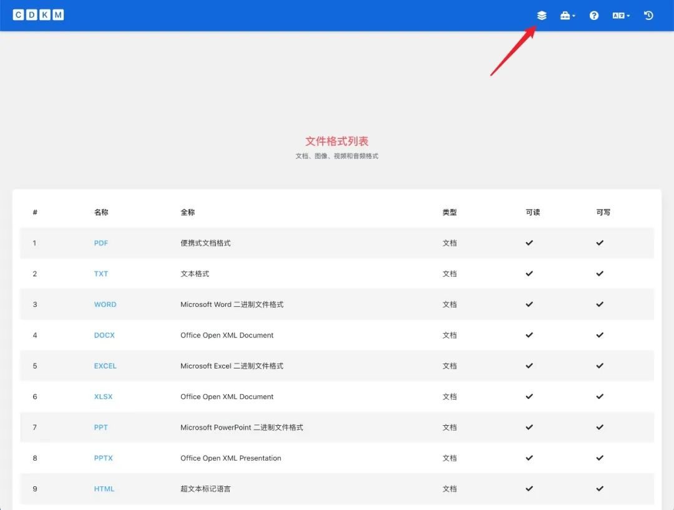Select the 可写 checkmark for HTML
This screenshot has height=510, width=674.
click(x=599, y=489)
